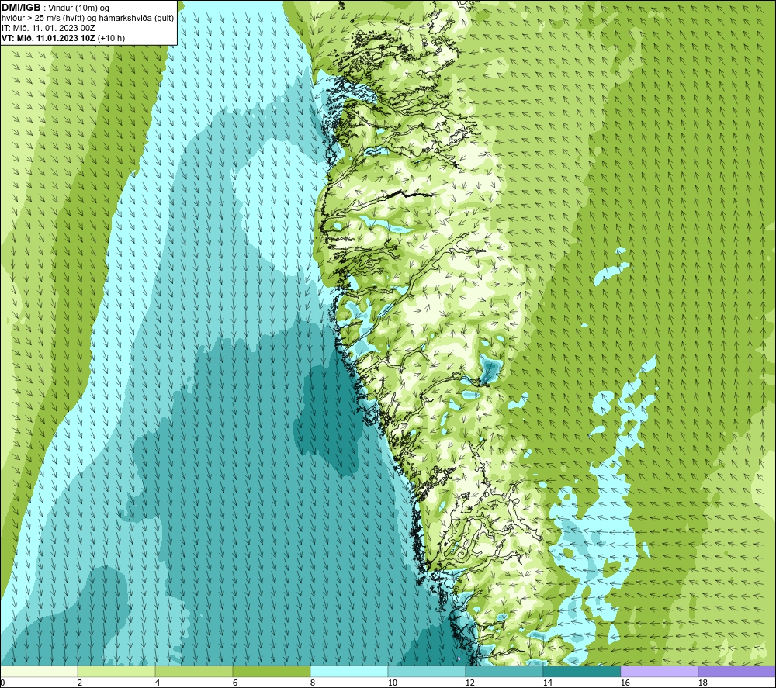This screenshot has width=776, height=688.
Task: Click the 8–10 m/s light cyan legend swatch
Action: tap(349, 671)
